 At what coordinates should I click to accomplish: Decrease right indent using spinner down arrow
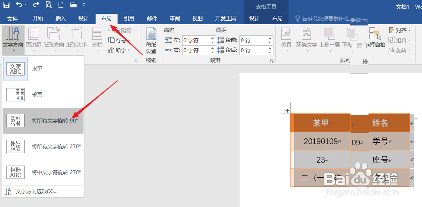pyautogui.click(x=213, y=52)
